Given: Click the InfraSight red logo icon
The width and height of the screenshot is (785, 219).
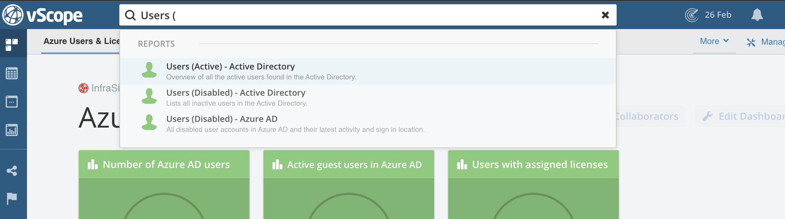Looking at the screenshot, I should pyautogui.click(x=83, y=88).
